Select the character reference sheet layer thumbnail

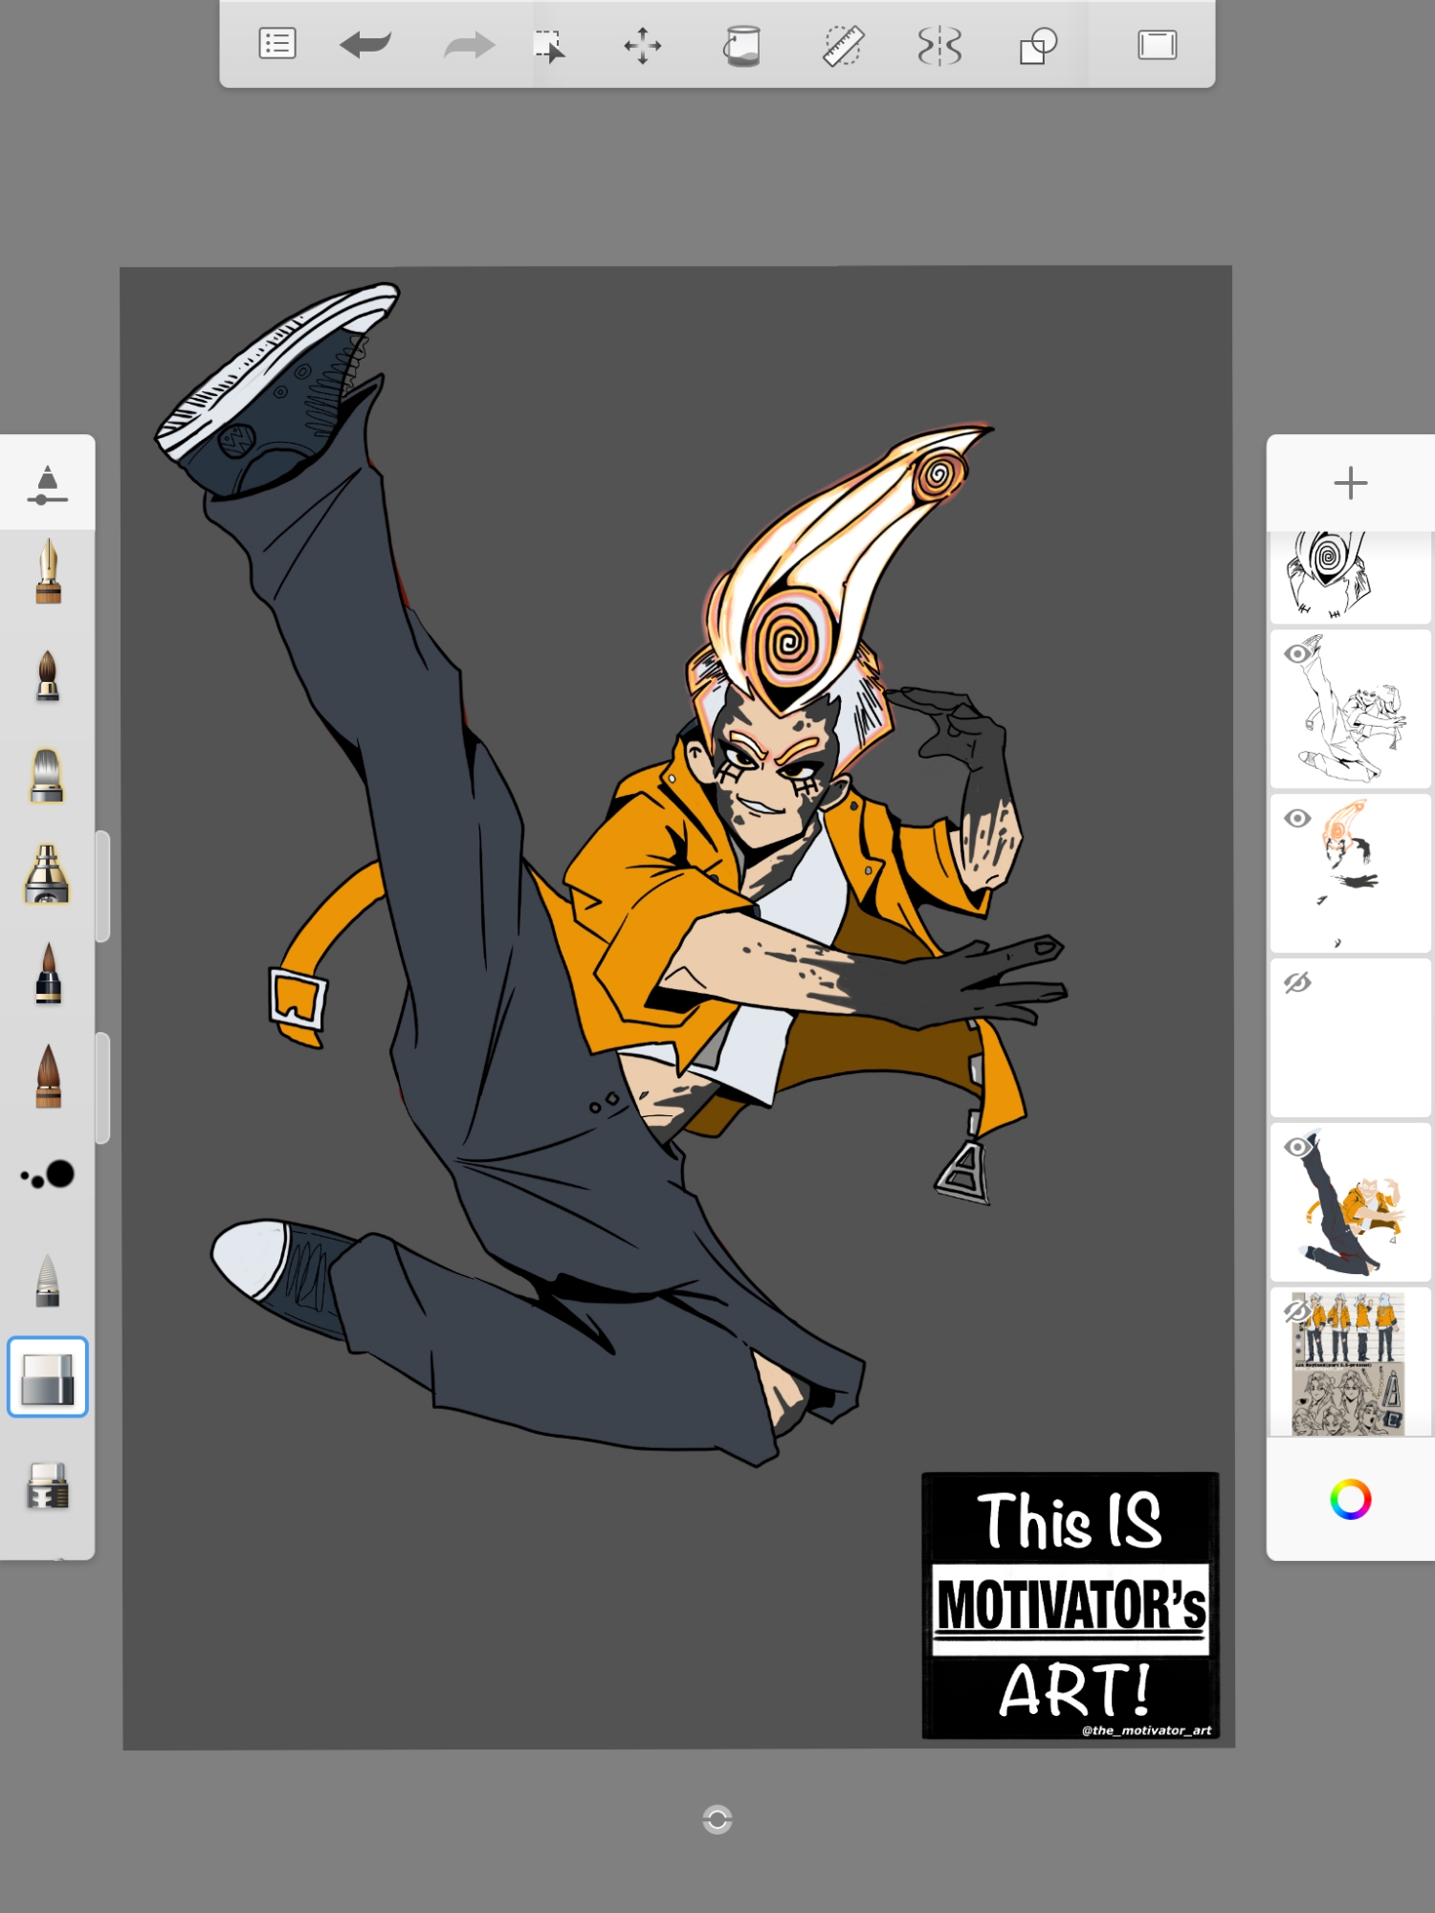(1350, 1363)
